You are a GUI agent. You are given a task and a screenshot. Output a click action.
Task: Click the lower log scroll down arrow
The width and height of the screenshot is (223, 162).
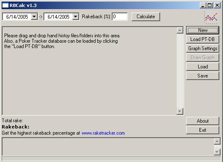[x=217, y=152]
